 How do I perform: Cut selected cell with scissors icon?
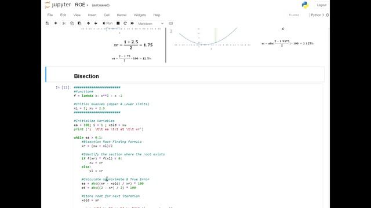tap(64, 23)
